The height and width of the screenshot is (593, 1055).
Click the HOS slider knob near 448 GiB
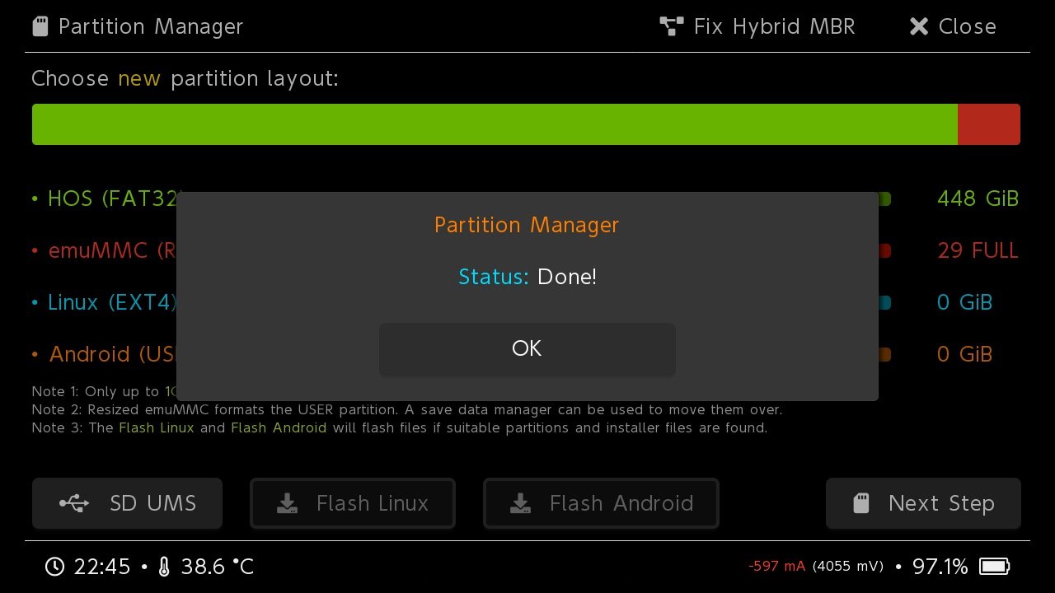pos(884,198)
